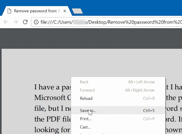Click the browser Back arrow icon
182x134 pixels.
click(x=6, y=22)
